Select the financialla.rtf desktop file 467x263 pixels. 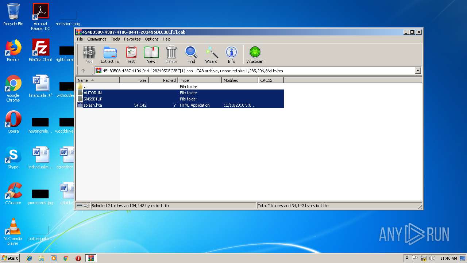pyautogui.click(x=40, y=86)
